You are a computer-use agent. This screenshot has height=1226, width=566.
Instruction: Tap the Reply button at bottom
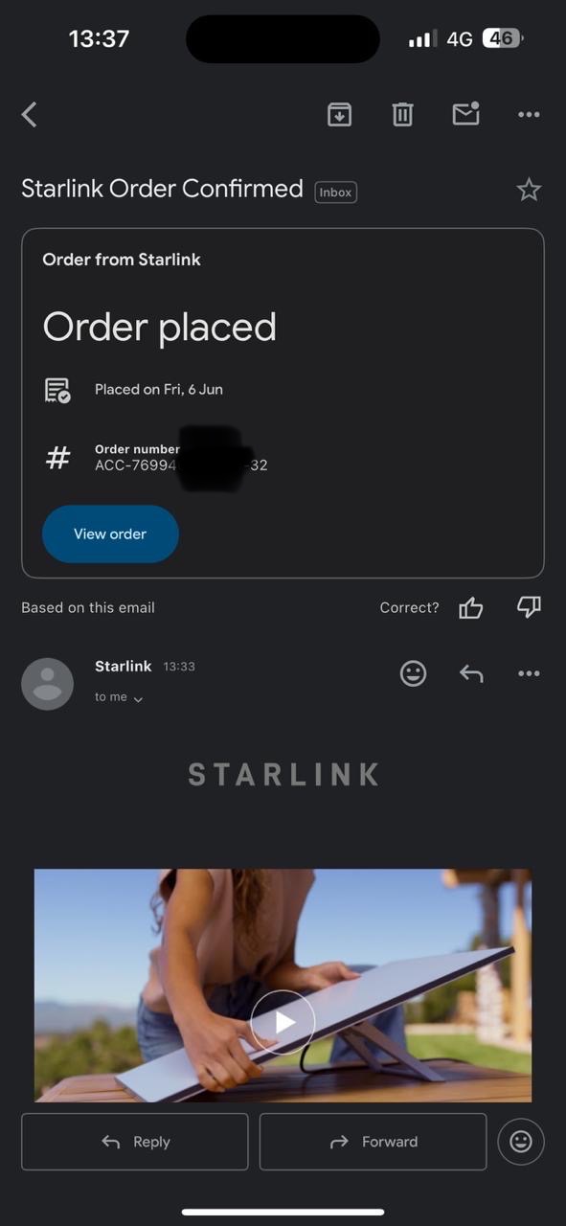click(135, 1142)
